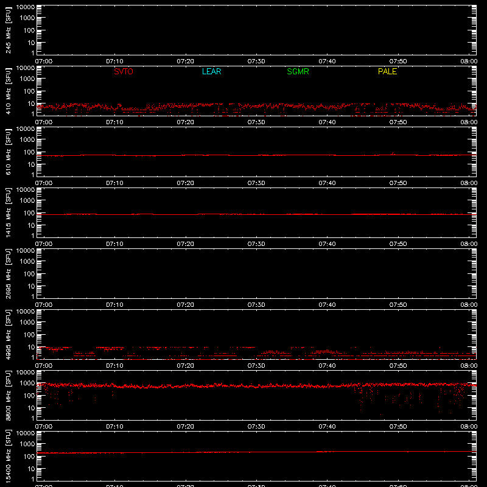Click the flat red trace in 1415 MHz panel
The height and width of the screenshot is (487, 487).
click(256, 214)
